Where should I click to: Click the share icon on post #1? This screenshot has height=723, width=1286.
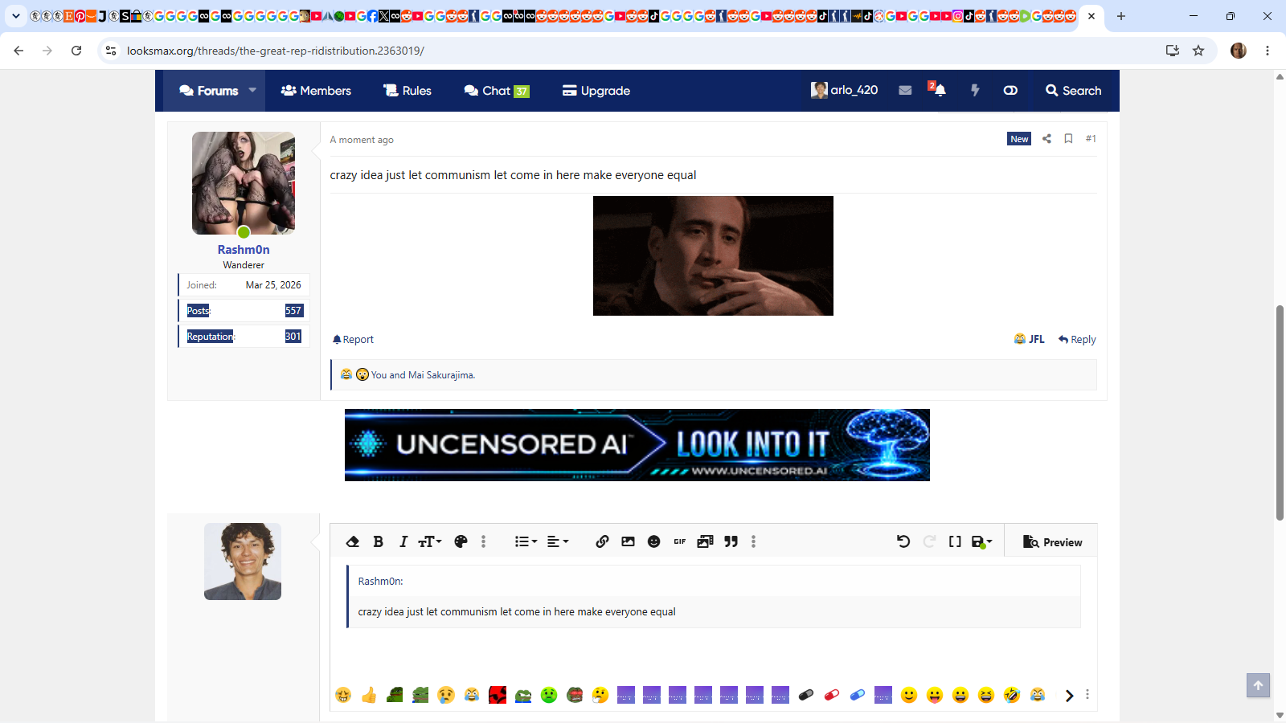(x=1046, y=138)
